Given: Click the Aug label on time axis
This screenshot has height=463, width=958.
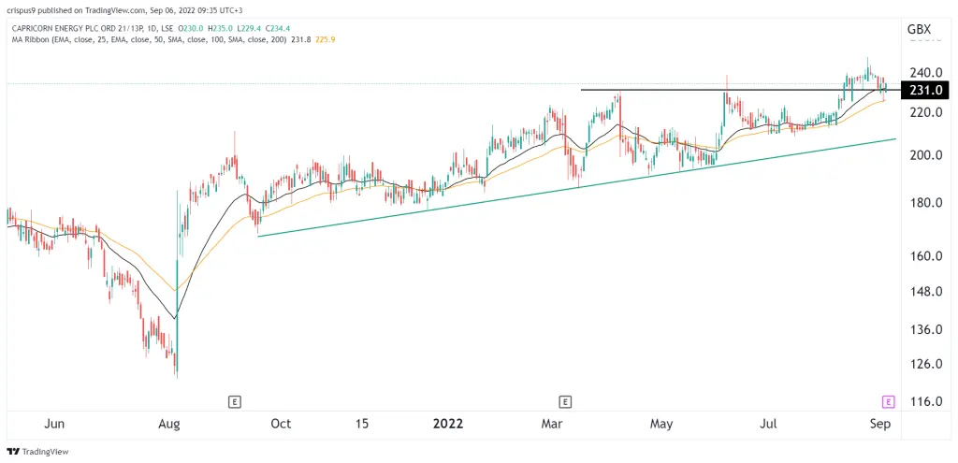Looking at the screenshot, I should [x=170, y=424].
